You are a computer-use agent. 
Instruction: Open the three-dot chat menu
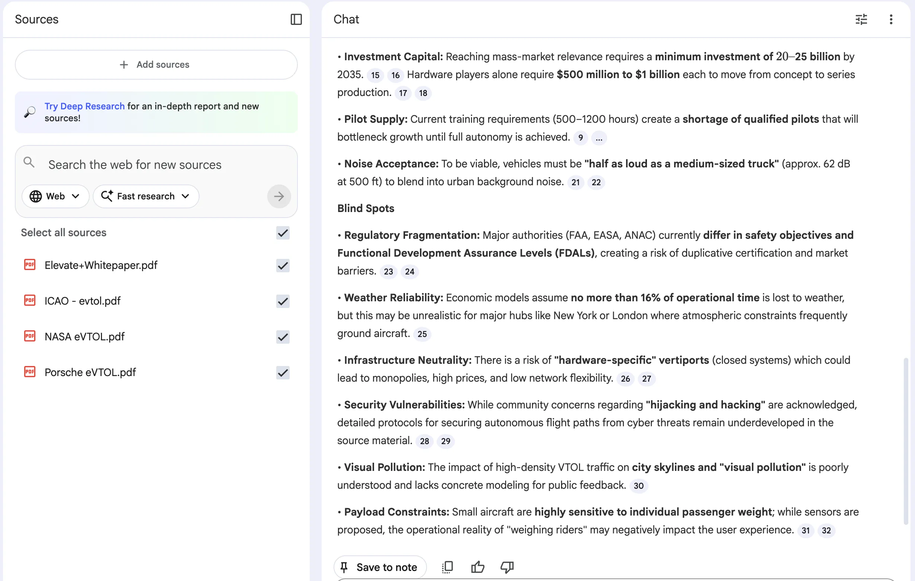[891, 19]
